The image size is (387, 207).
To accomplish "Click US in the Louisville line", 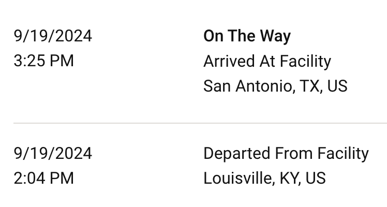I will pyautogui.click(x=316, y=179).
